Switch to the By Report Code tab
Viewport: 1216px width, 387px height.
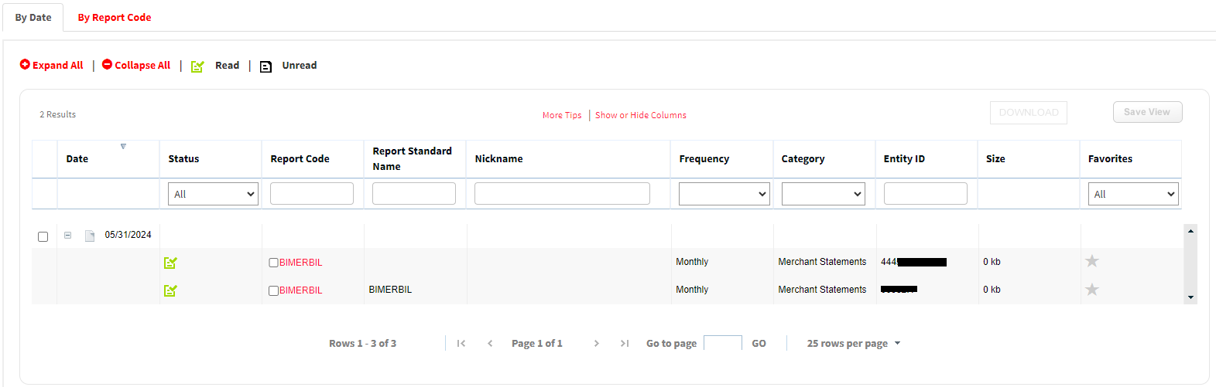pos(115,18)
